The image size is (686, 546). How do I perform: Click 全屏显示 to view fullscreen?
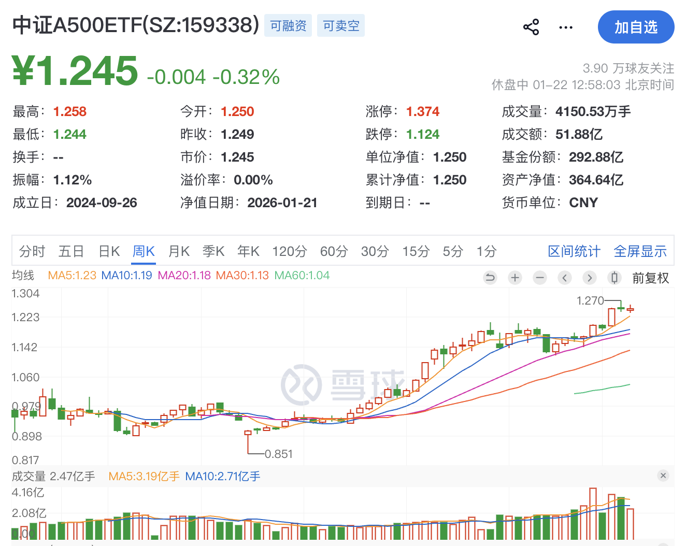click(x=640, y=251)
